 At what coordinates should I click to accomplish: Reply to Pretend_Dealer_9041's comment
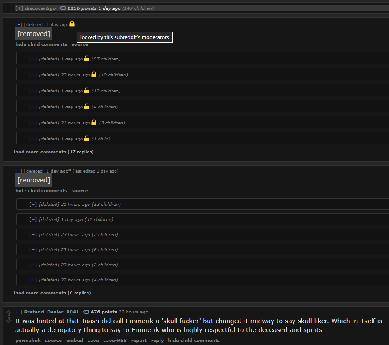click(157, 340)
